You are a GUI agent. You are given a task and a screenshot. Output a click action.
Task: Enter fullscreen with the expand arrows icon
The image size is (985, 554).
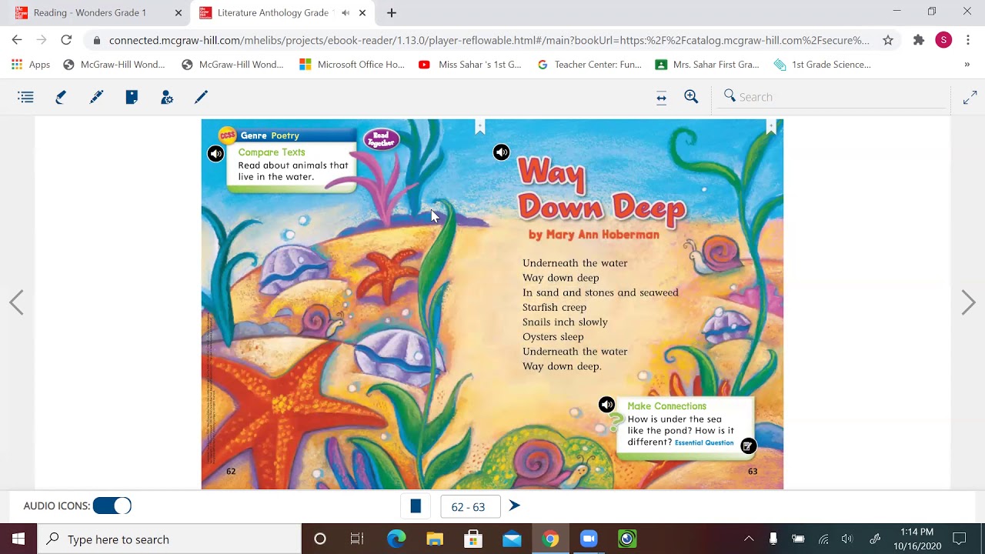coord(970,98)
